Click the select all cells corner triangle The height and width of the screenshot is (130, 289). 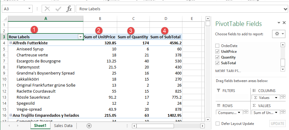point(5,19)
